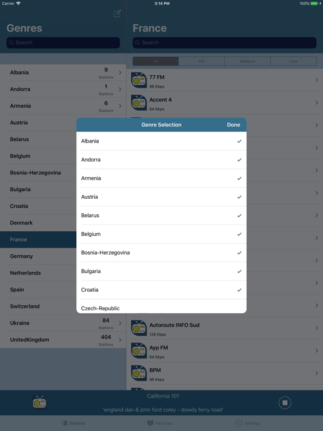
Task: Select Austria in the left Genres list
Action: [38, 122]
